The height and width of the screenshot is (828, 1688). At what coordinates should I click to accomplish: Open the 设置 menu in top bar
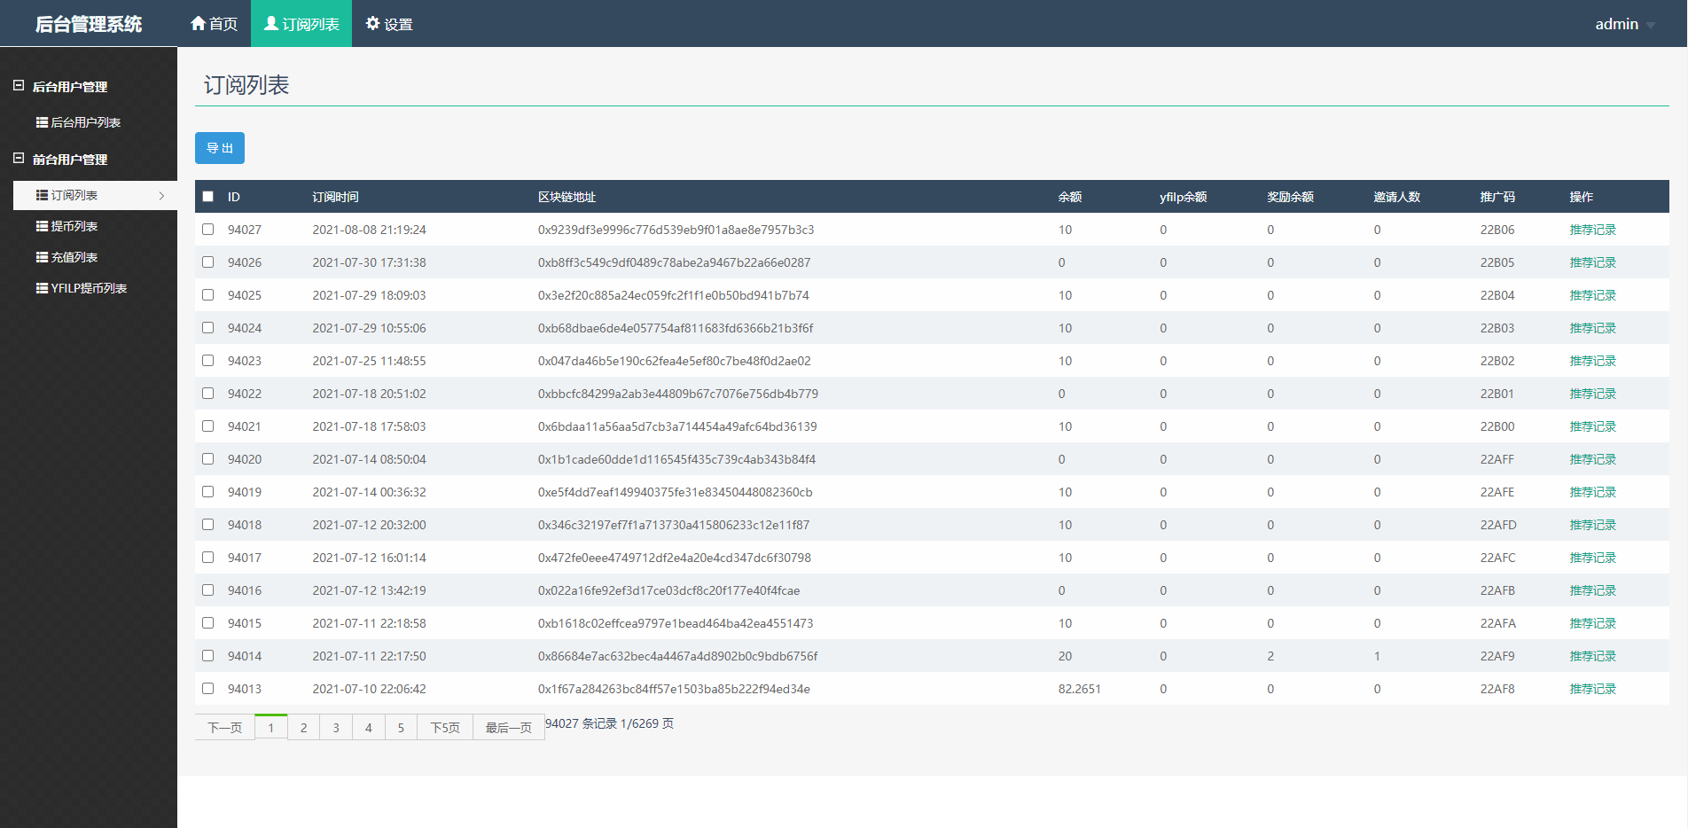(x=390, y=24)
